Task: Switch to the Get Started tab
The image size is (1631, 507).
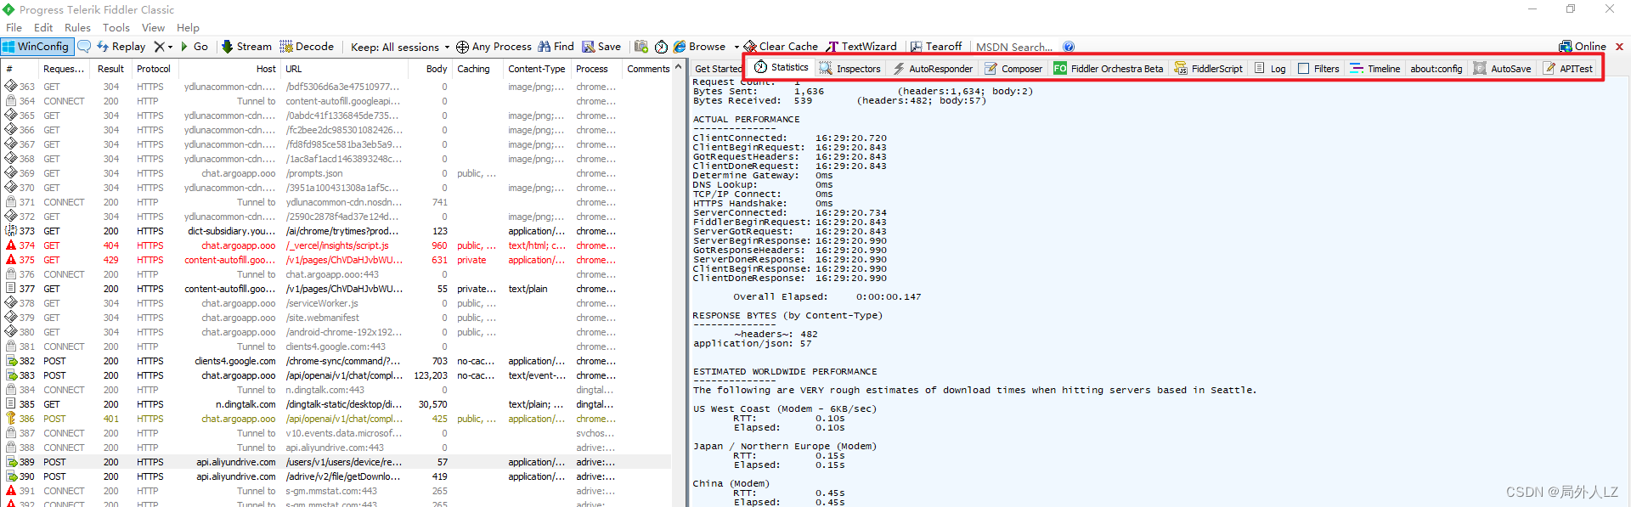Action: tap(718, 69)
